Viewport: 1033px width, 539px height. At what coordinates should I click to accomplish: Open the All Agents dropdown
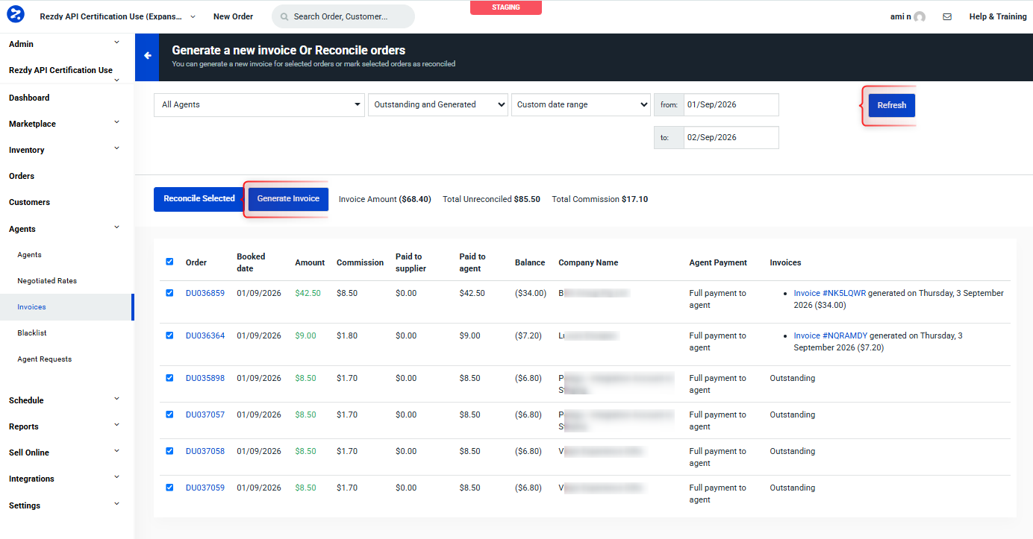pyautogui.click(x=259, y=105)
